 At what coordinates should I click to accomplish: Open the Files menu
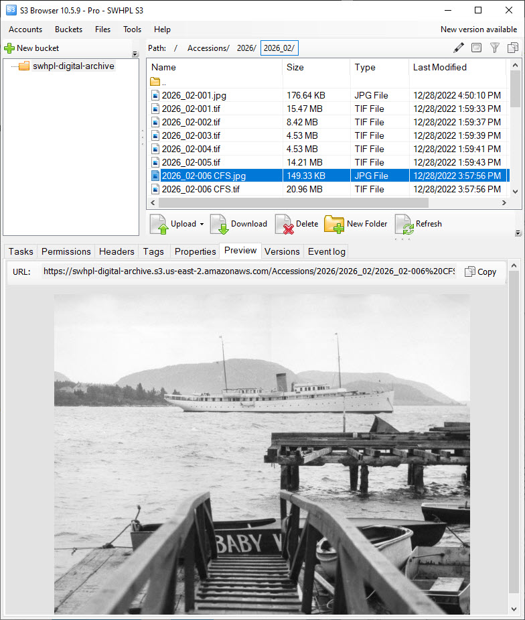[102, 29]
